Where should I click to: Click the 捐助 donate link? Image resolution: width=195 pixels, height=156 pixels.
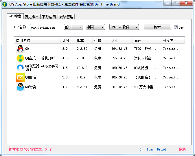coord(182,149)
